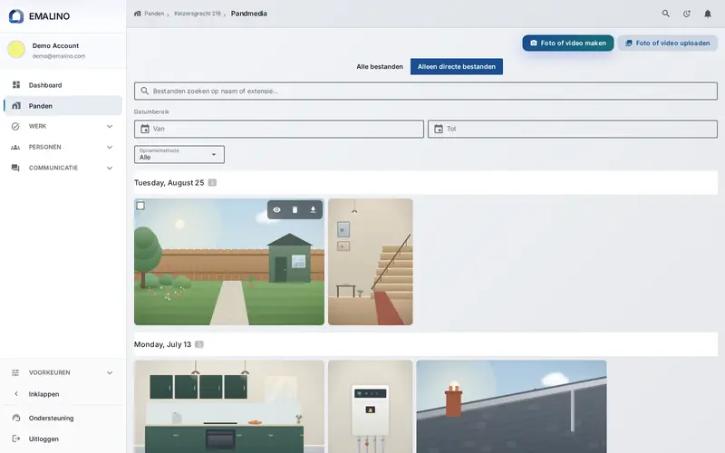This screenshot has height=453, width=725.
Task: Tick the garden photo checkbox
Action: tap(140, 206)
